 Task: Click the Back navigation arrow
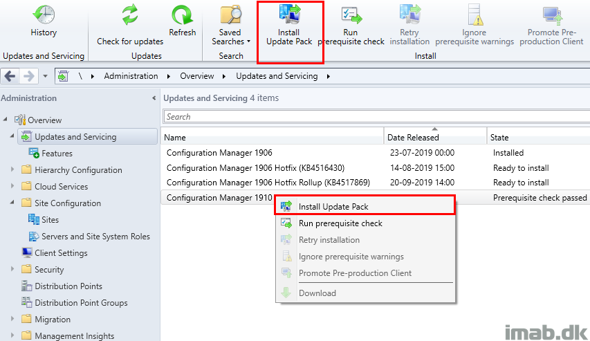(10, 76)
